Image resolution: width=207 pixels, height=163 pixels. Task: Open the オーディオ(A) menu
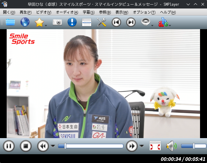pyautogui.click(x=67, y=12)
